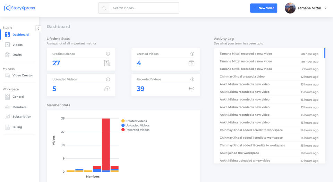
Task: Click the Activity Log scrollbar
Action: (x=324, y=53)
